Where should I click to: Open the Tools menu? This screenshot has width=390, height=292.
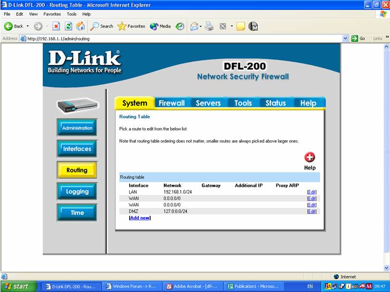(x=72, y=14)
